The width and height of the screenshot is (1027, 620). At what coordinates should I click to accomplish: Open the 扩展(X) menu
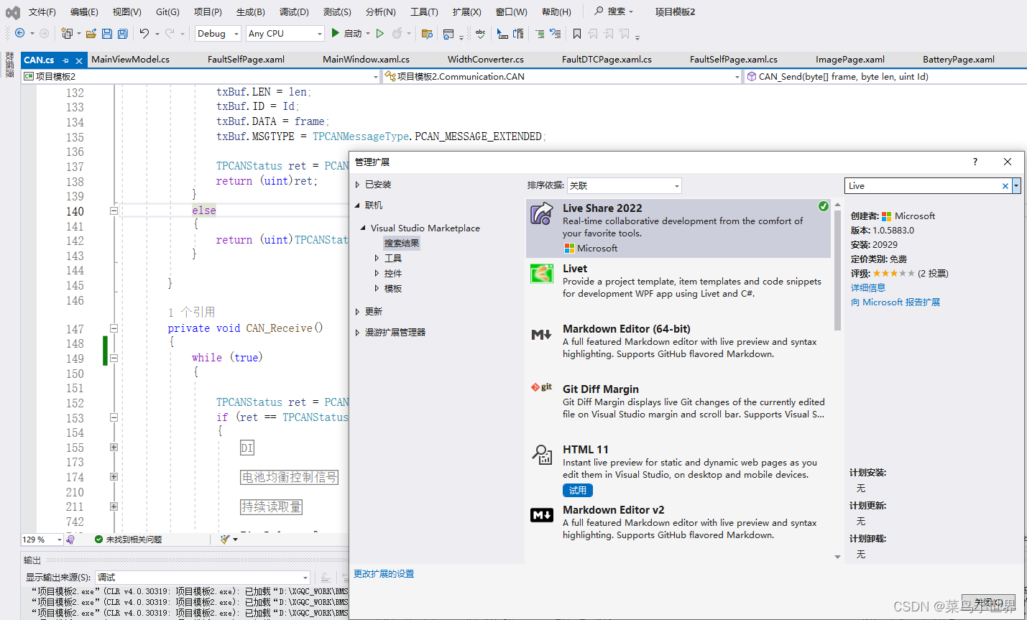tap(466, 12)
